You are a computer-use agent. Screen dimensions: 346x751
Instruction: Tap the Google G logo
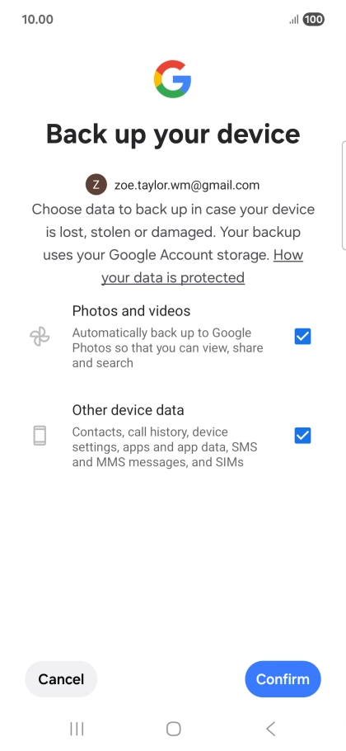pos(172,79)
